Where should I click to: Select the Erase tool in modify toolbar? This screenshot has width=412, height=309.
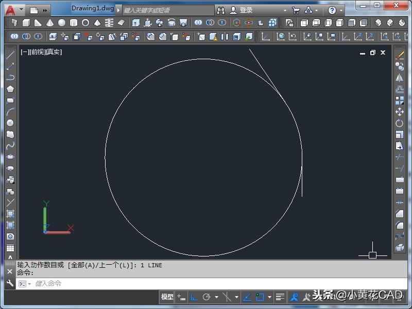[400, 56]
